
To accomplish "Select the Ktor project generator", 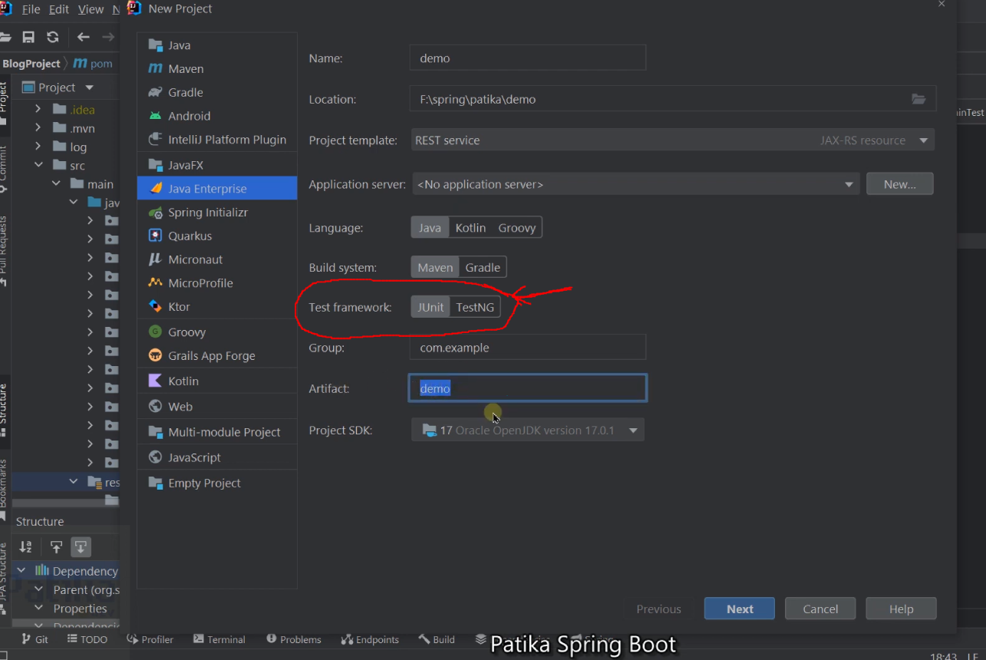I will pos(216,306).
